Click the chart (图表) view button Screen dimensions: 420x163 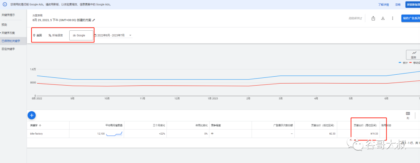point(413,54)
